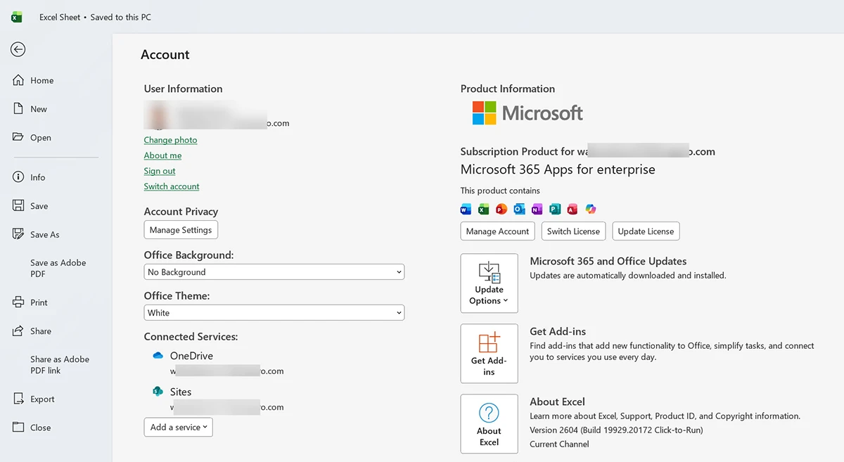
Task: Select Share in the sidebar
Action: click(x=41, y=331)
